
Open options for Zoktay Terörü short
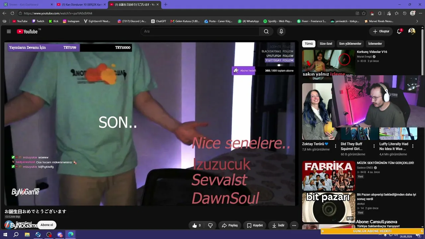pos(335,146)
